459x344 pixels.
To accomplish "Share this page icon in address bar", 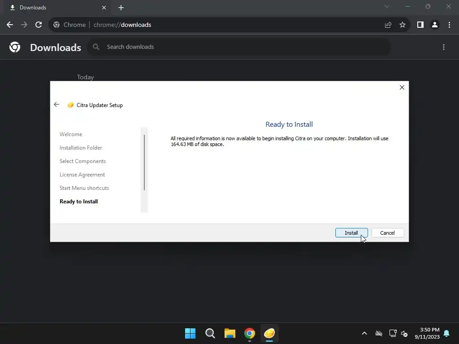I will point(388,25).
